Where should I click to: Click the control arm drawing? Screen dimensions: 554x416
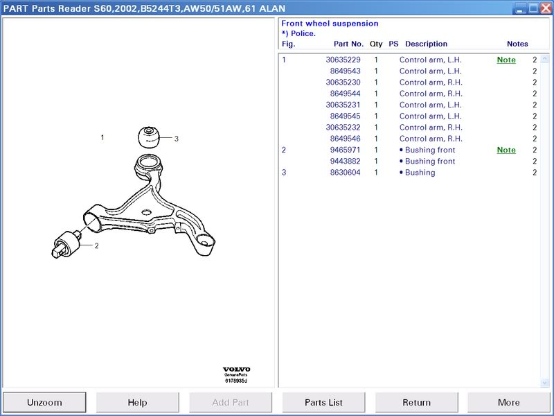coord(150,205)
